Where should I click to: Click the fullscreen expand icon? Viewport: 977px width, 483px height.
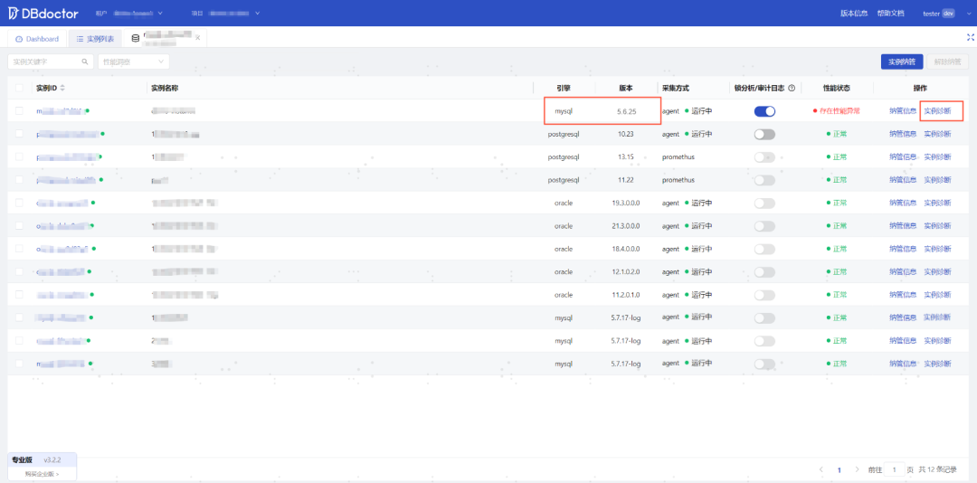click(x=969, y=37)
